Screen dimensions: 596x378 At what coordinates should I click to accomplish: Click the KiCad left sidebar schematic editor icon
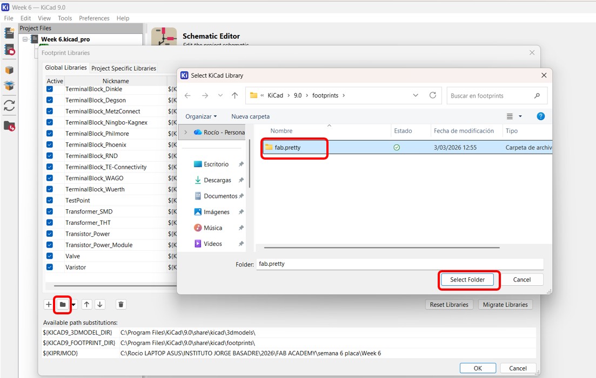pyautogui.click(x=9, y=33)
